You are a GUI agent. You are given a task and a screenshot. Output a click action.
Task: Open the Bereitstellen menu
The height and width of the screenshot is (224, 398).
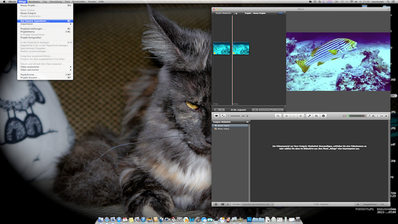coord(79,2)
